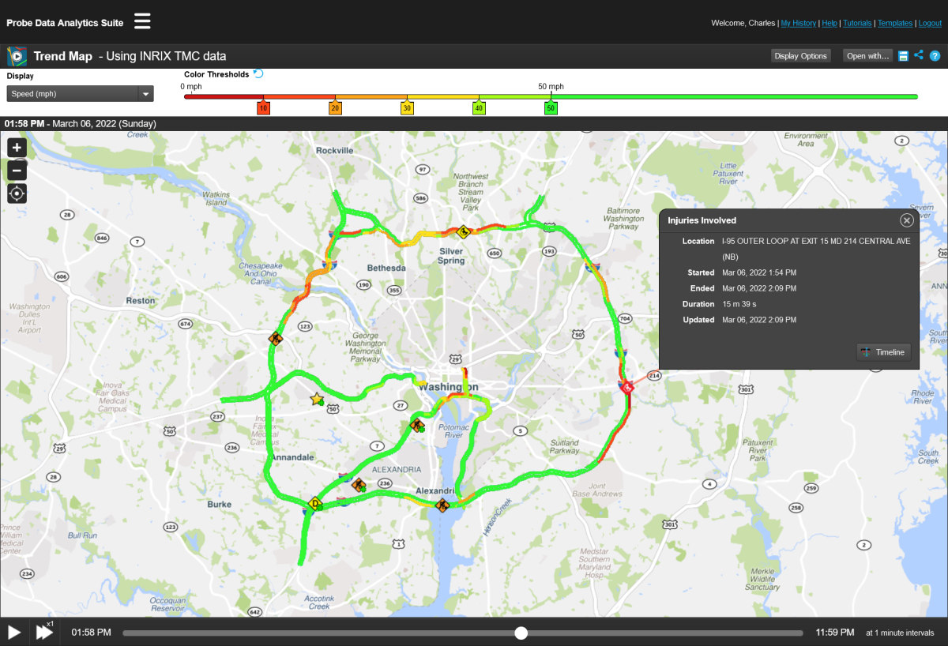Click the Timeline button in the Injuries popup
Screen dimensions: 948x646
tap(883, 352)
